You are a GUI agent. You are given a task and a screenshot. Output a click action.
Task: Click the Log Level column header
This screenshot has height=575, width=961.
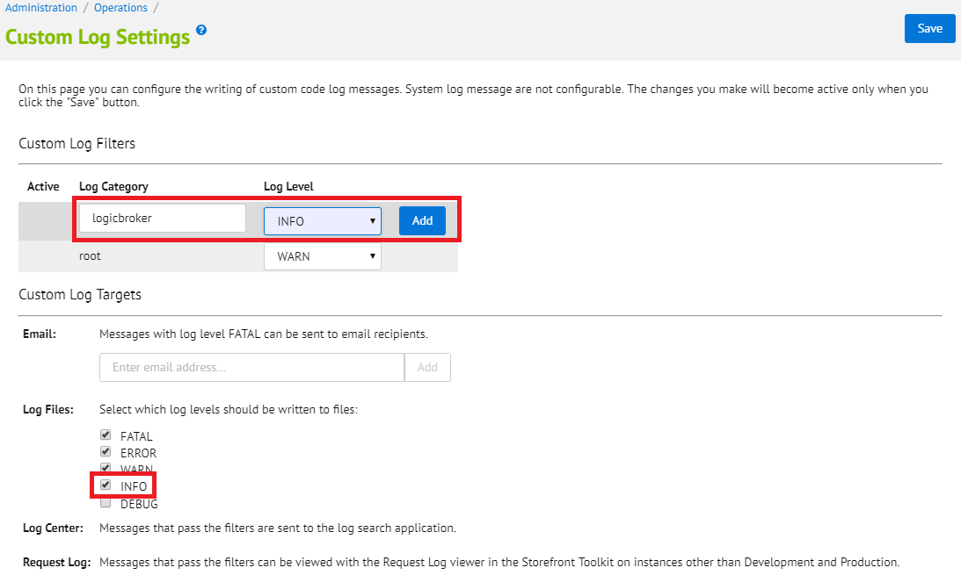pyautogui.click(x=288, y=186)
